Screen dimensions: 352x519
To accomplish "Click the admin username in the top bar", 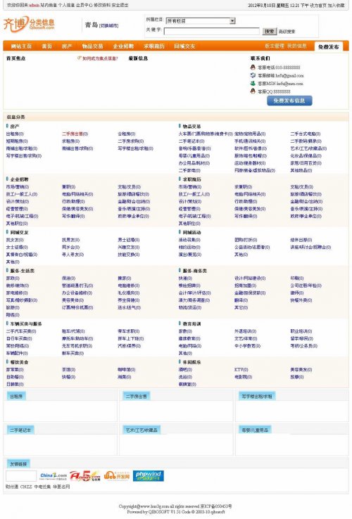I will [34, 6].
